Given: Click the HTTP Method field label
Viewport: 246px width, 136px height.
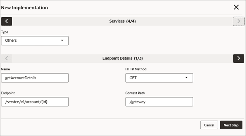Looking at the screenshot, I should pos(136,69).
